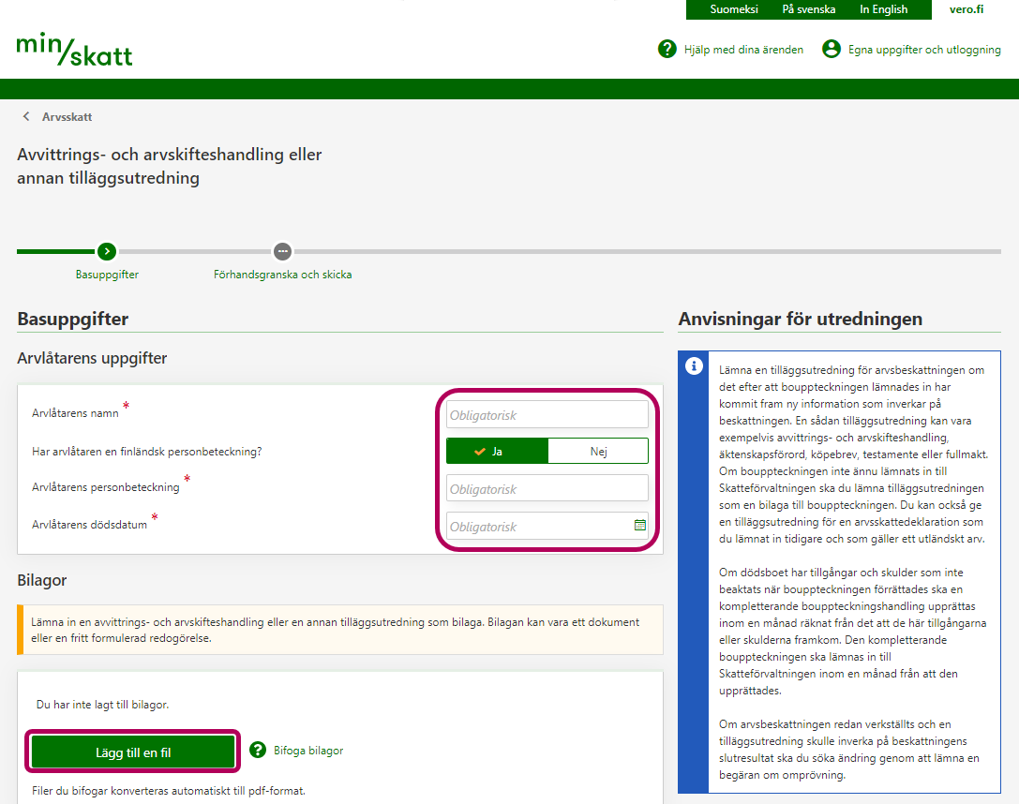Viewport: 1019px width, 804px height.
Task: Open the calendar picker for dödsdatum
Action: [x=640, y=526]
